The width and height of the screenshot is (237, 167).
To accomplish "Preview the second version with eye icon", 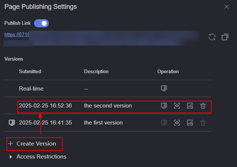I will pos(177,106).
